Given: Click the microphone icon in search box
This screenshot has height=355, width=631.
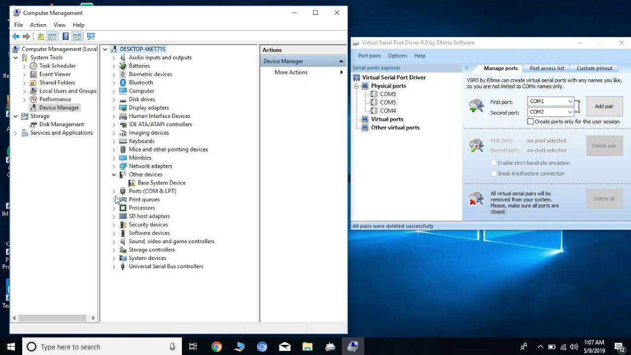Looking at the screenshot, I should point(172,347).
